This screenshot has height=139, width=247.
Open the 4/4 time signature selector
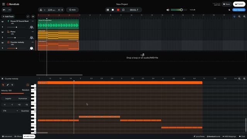61,10
